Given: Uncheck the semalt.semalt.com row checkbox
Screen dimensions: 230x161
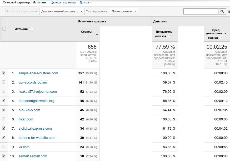Looking at the screenshot, I should [x=4, y=156].
